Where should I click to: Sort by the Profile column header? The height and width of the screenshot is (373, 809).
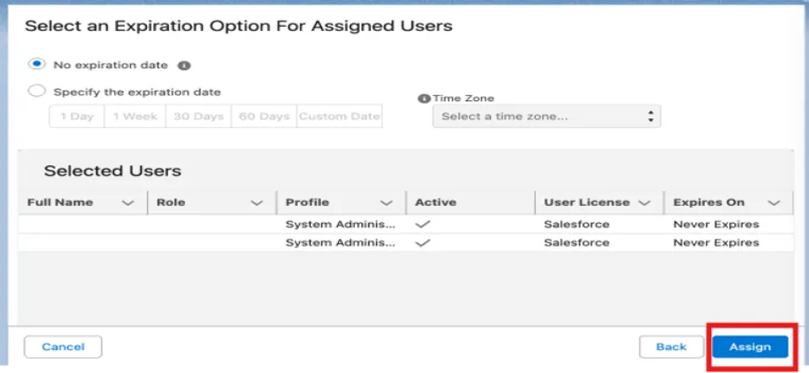pos(308,202)
